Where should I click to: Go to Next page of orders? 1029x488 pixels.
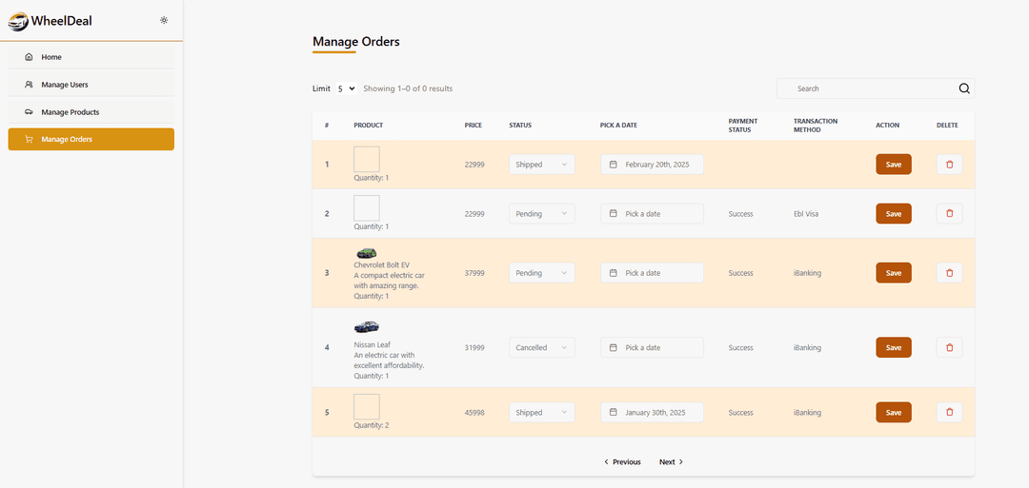[671, 462]
